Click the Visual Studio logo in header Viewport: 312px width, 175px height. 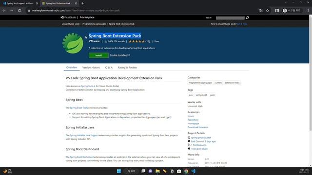(x=68, y=17)
